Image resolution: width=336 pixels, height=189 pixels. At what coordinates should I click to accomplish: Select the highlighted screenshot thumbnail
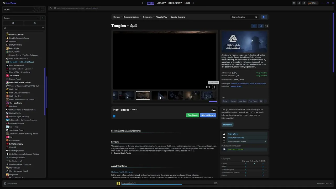[x=143, y=95]
